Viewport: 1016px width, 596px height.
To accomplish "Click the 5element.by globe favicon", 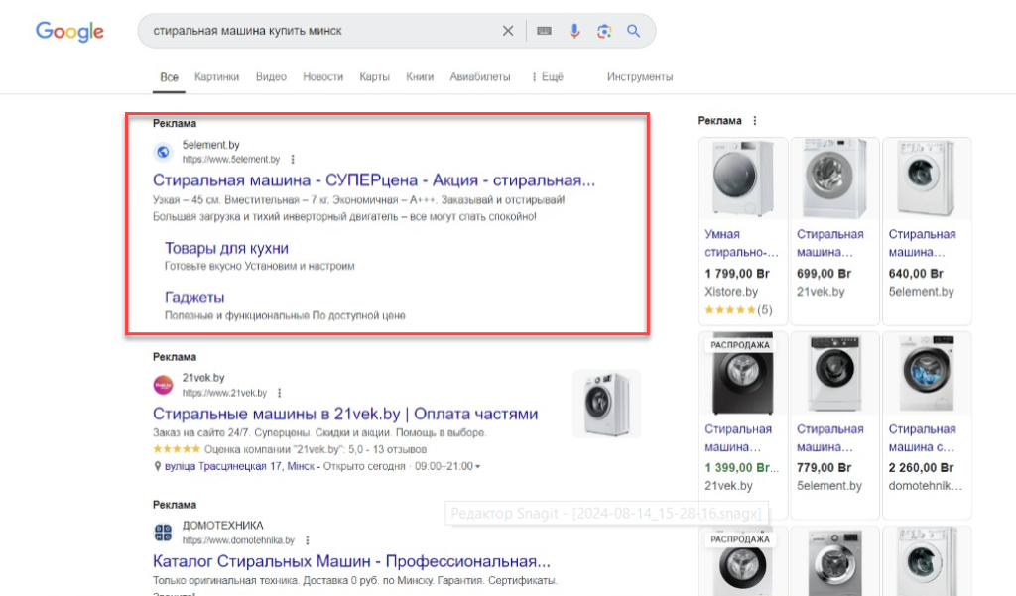I will [x=164, y=152].
